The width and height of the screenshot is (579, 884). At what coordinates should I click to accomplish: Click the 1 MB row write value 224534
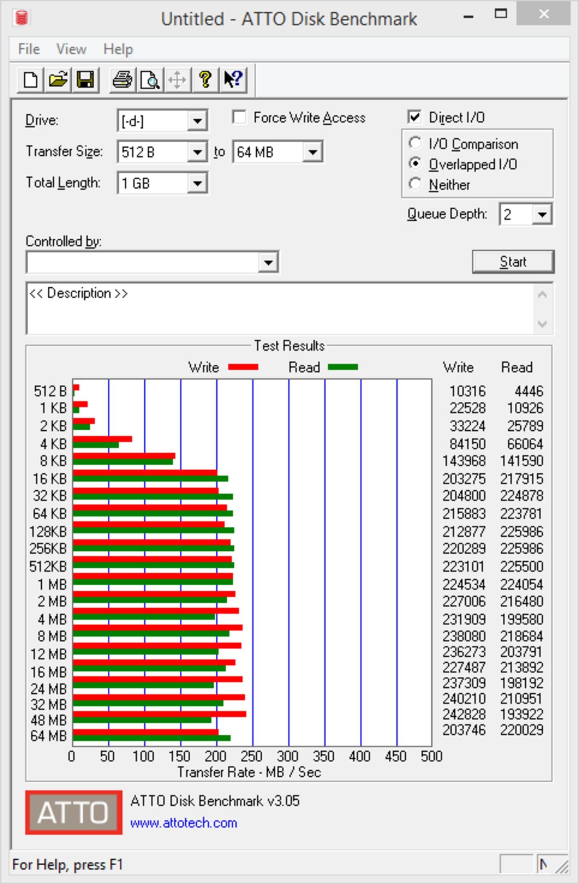[464, 585]
